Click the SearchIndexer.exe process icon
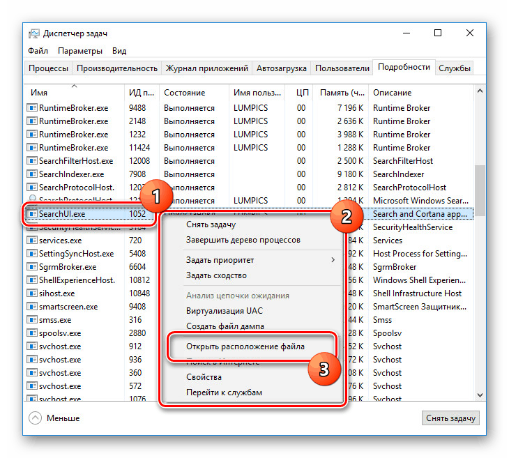The image size is (509, 458). 32,174
